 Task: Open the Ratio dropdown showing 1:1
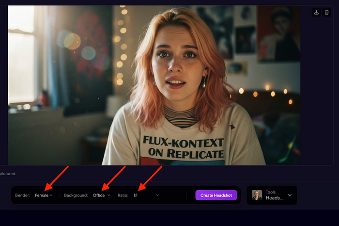(146, 195)
